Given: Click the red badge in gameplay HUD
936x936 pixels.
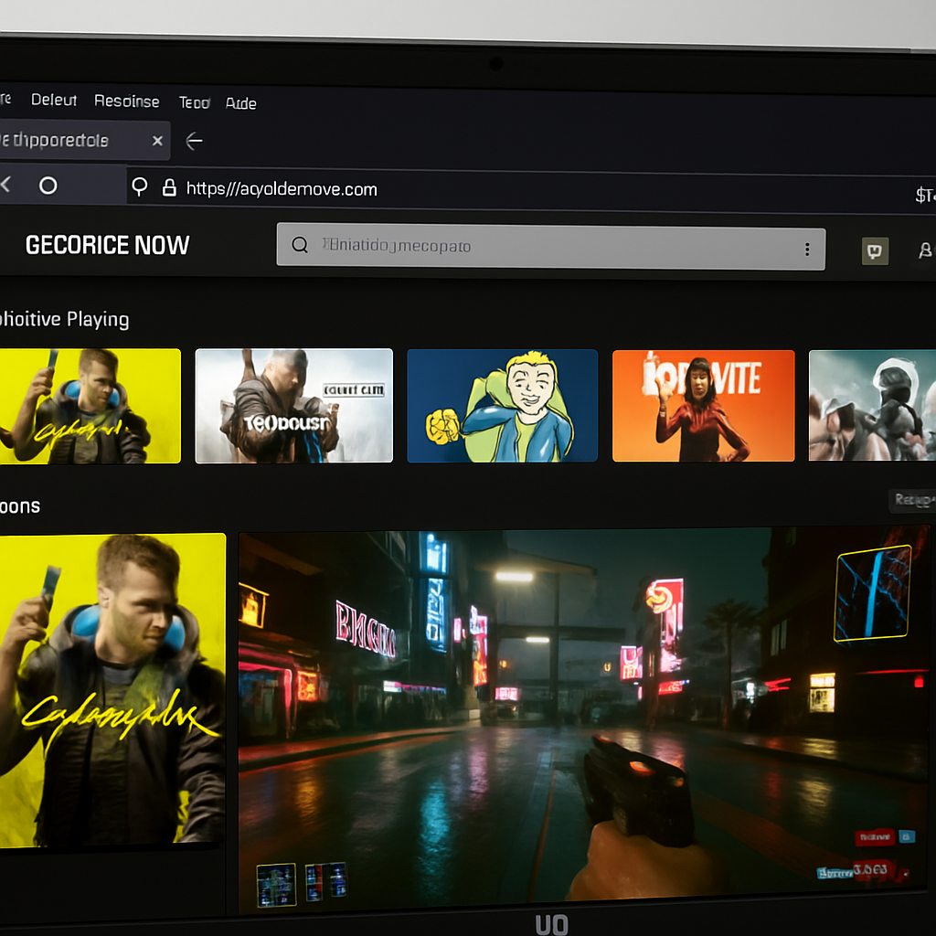Looking at the screenshot, I should coord(875,837).
